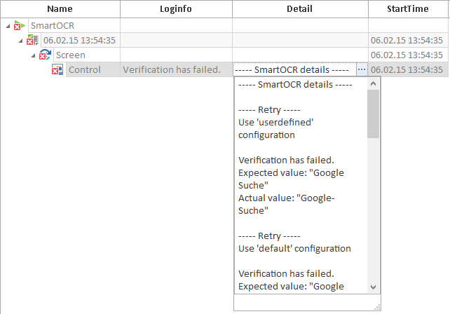This screenshot has width=450, height=314.
Task: Click the Screen row's StartTime cell
Action: click(407, 55)
